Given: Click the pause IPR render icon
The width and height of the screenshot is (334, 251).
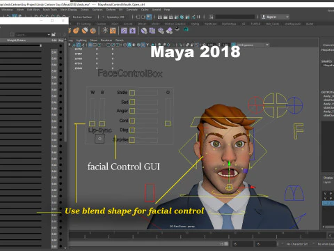Looking at the screenshot, I should tap(198, 17).
